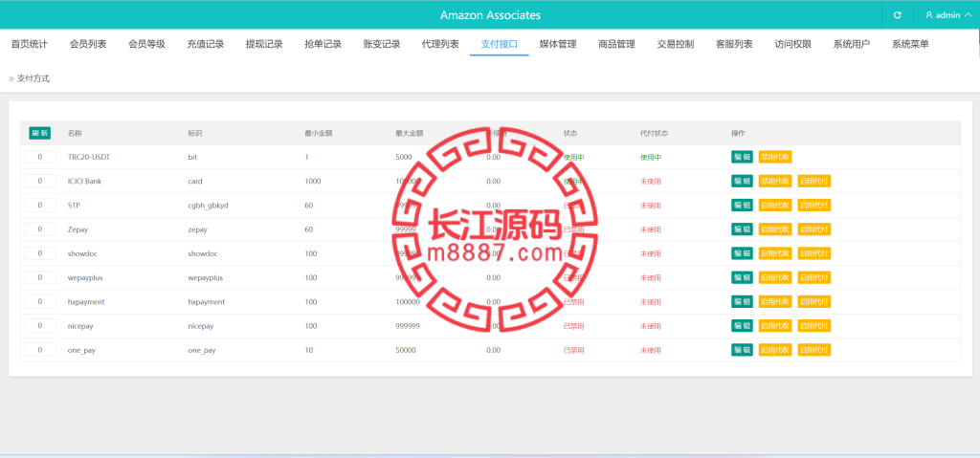Click the refresh icon in the top header
The width and height of the screenshot is (980, 458).
tap(898, 14)
